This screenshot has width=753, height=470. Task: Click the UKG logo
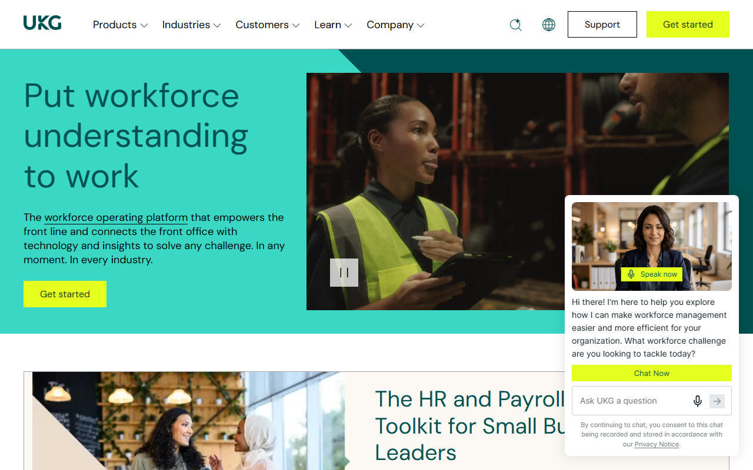[42, 23]
